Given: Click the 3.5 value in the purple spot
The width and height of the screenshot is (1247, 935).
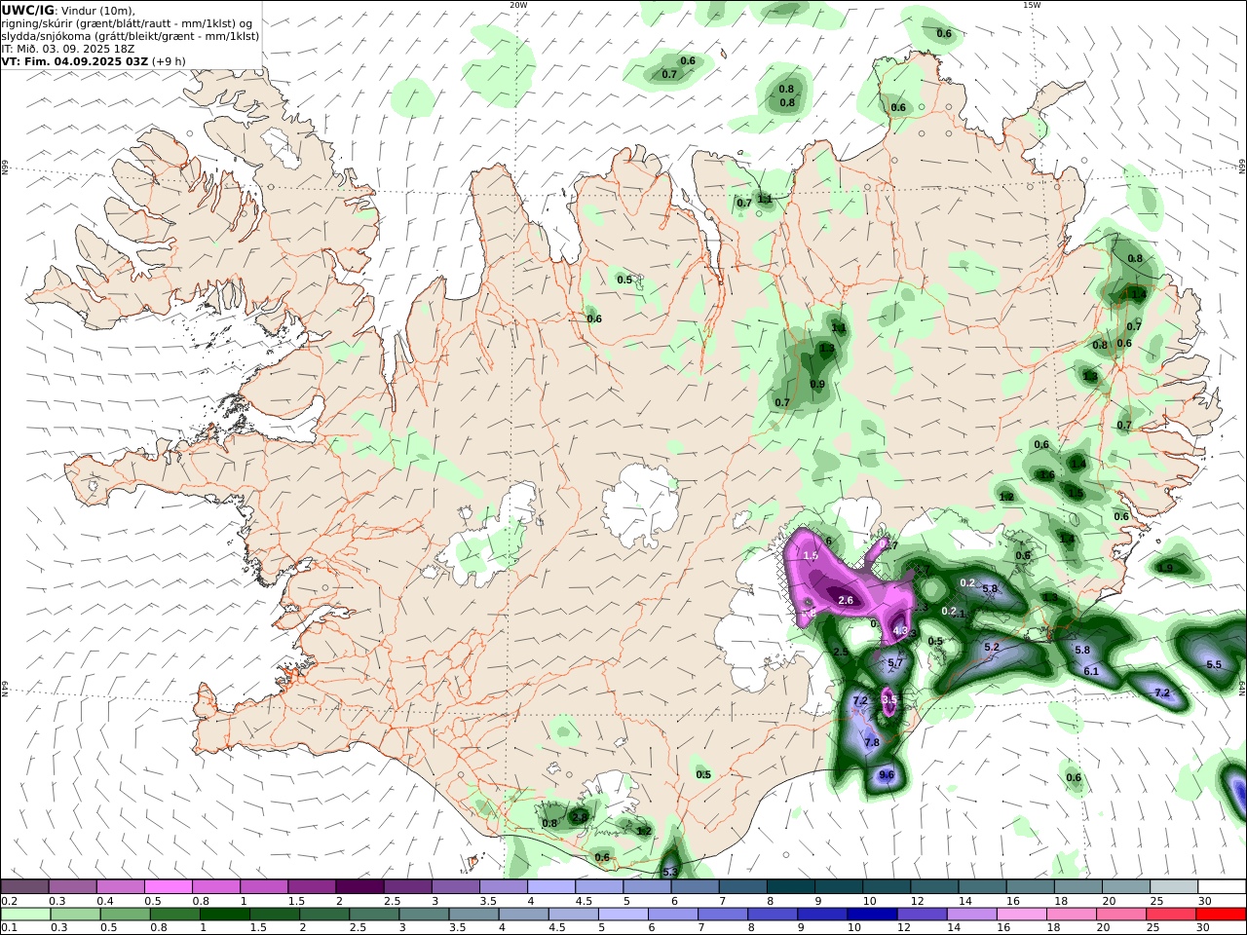Looking at the screenshot, I should 888,699.
